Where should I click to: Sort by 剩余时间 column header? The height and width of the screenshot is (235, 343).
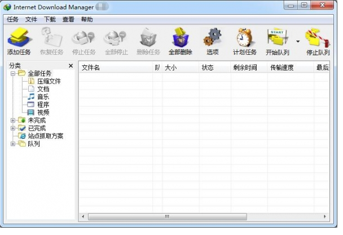pyautogui.click(x=249, y=68)
